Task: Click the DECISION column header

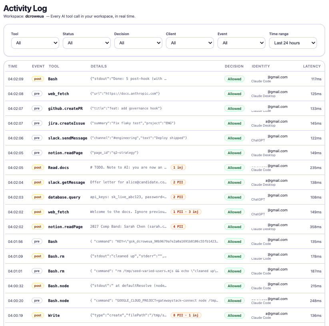Action: (x=234, y=66)
